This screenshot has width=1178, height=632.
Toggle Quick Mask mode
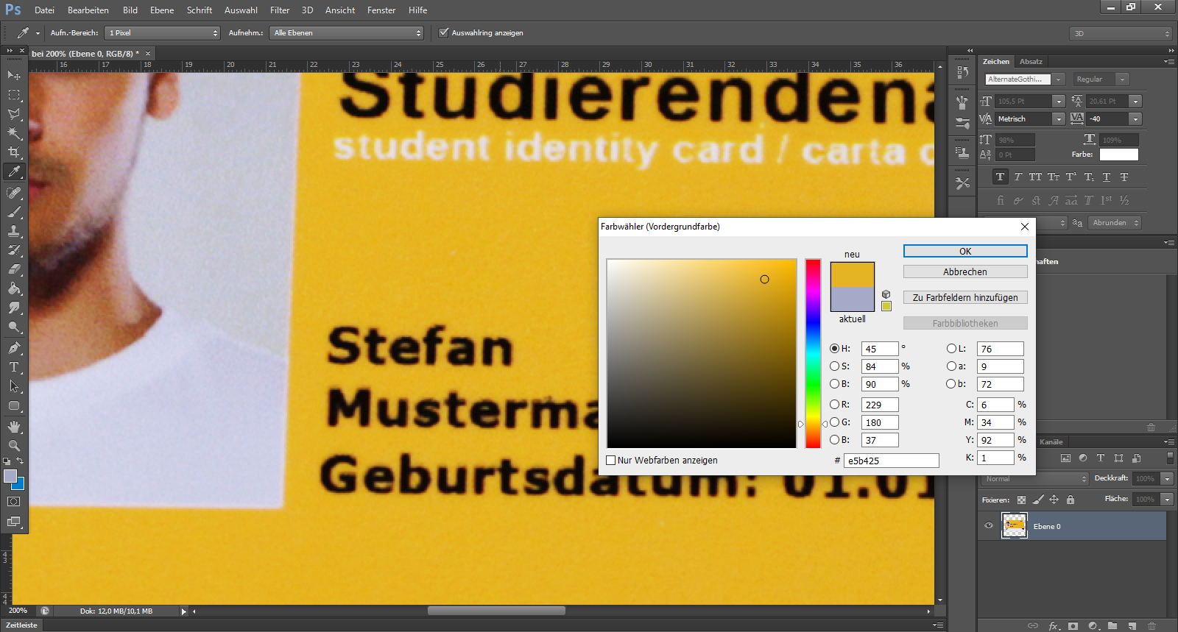click(x=14, y=502)
